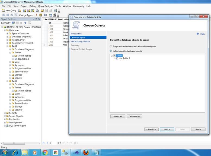Click the Connect Object Explorer icon
This screenshot has width=211, height=156.
[x=13, y=23]
